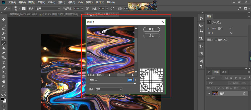Click the 确定 button
Image resolution: width=251 pixels, height=110 pixels.
[x=151, y=29]
